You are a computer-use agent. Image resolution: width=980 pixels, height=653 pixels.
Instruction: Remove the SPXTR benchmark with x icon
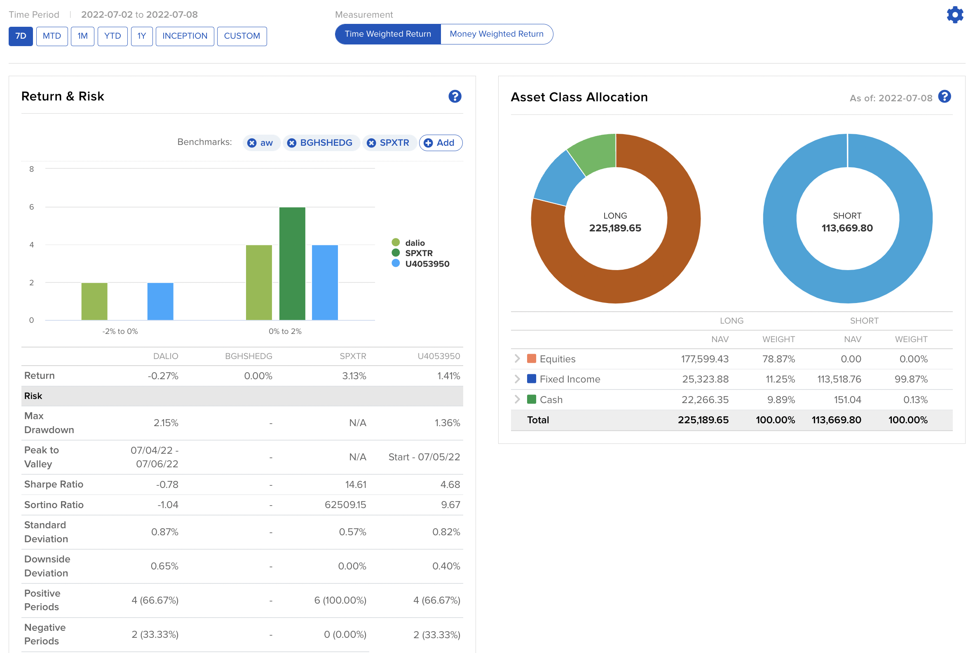pos(371,143)
